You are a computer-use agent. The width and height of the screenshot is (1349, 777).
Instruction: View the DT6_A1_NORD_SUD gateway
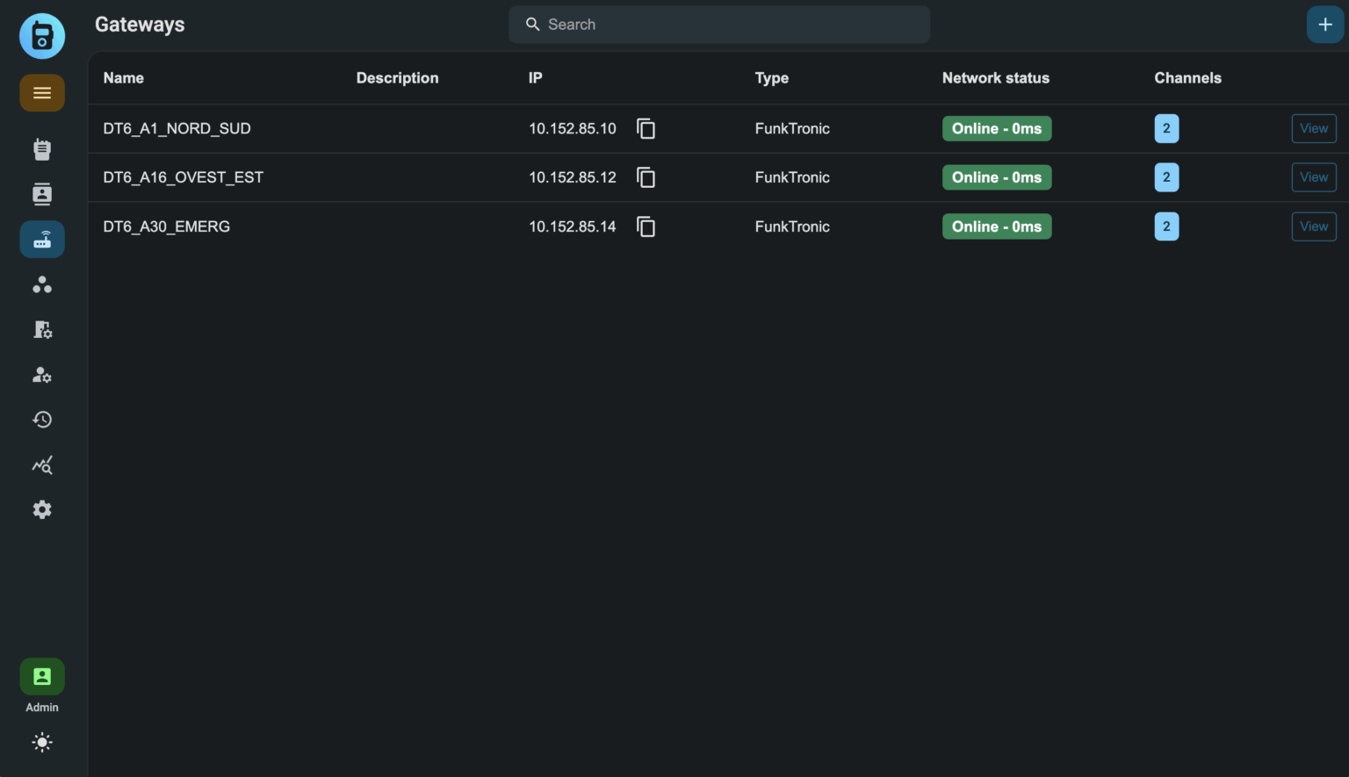1313,129
